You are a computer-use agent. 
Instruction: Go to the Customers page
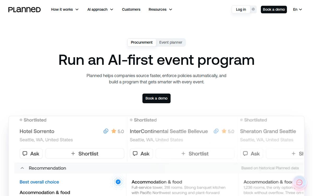pos(131,9)
